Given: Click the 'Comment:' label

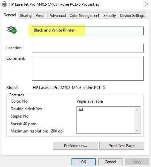Looking at the screenshot, I should (16, 58).
